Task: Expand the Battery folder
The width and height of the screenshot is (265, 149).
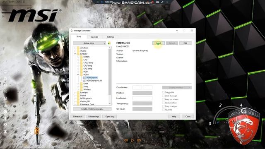Action: pos(78,57)
